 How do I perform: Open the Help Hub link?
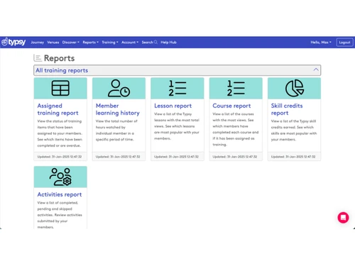tap(168, 43)
